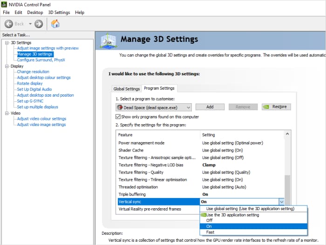Select Manage 3D settings in tree

point(35,54)
